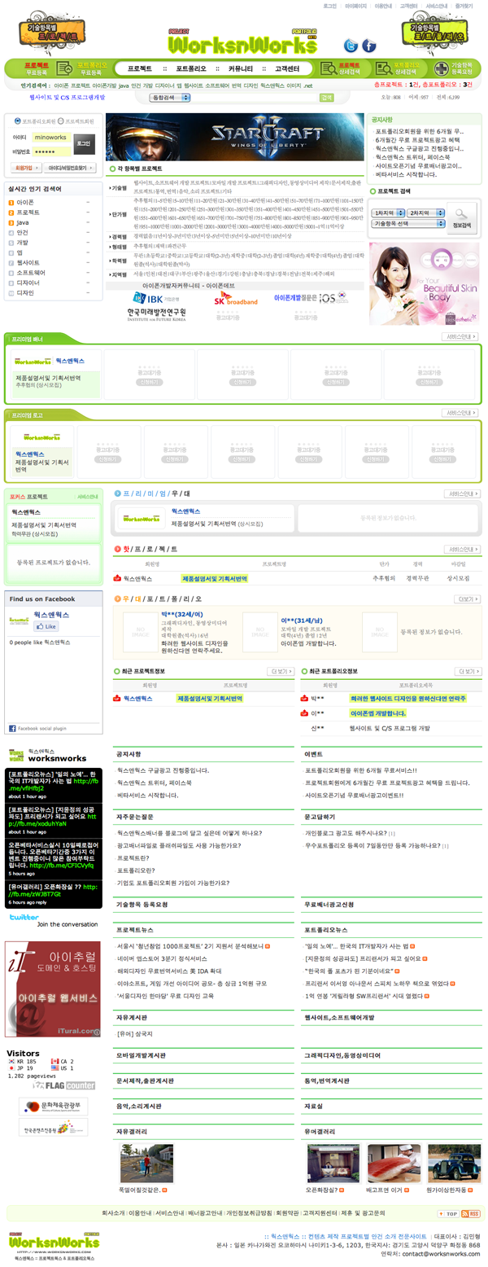Open the Facebook icon beside the logo
The height and width of the screenshot is (1267, 488).
click(369, 46)
